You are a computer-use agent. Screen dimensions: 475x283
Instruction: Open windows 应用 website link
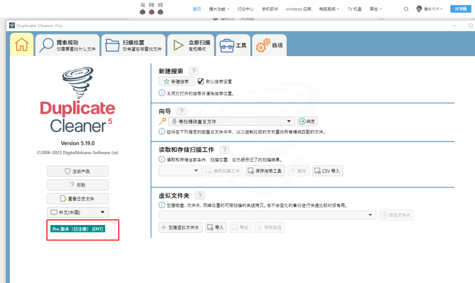point(298,9)
